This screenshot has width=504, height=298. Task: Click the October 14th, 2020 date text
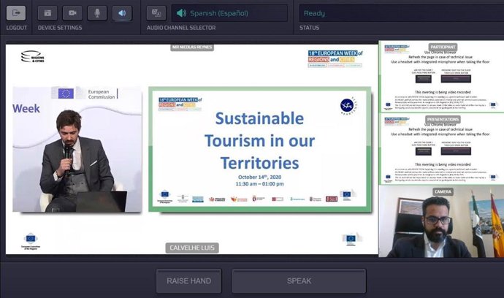click(x=260, y=177)
